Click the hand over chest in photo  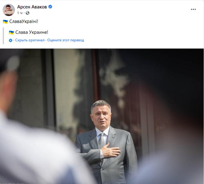point(111,150)
